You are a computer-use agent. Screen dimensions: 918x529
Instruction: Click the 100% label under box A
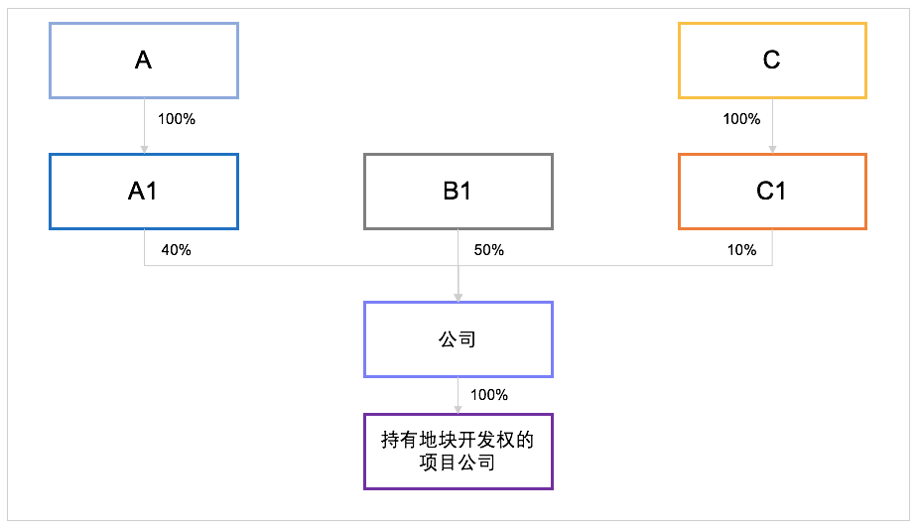coord(177,119)
